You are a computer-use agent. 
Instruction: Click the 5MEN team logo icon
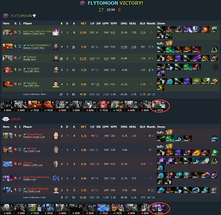click(6, 119)
